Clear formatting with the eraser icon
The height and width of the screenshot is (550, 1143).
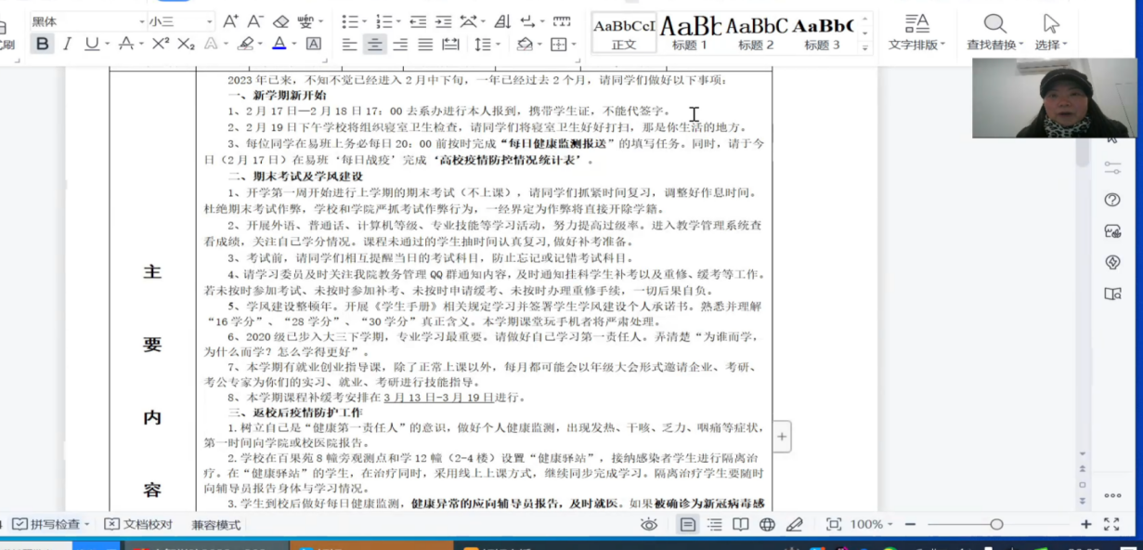click(280, 21)
